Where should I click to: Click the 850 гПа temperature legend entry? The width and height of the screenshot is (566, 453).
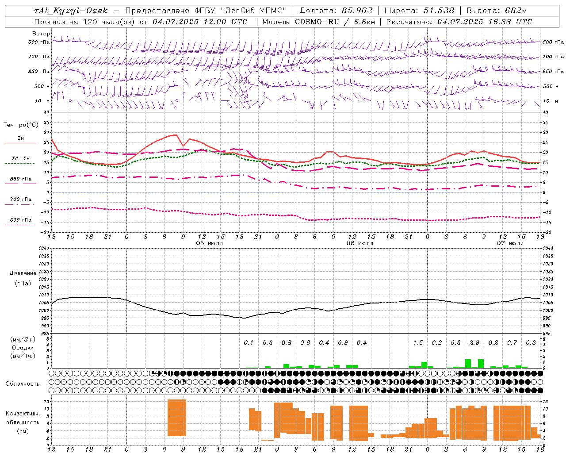(21, 179)
